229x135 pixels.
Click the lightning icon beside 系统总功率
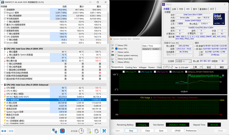[5, 109]
